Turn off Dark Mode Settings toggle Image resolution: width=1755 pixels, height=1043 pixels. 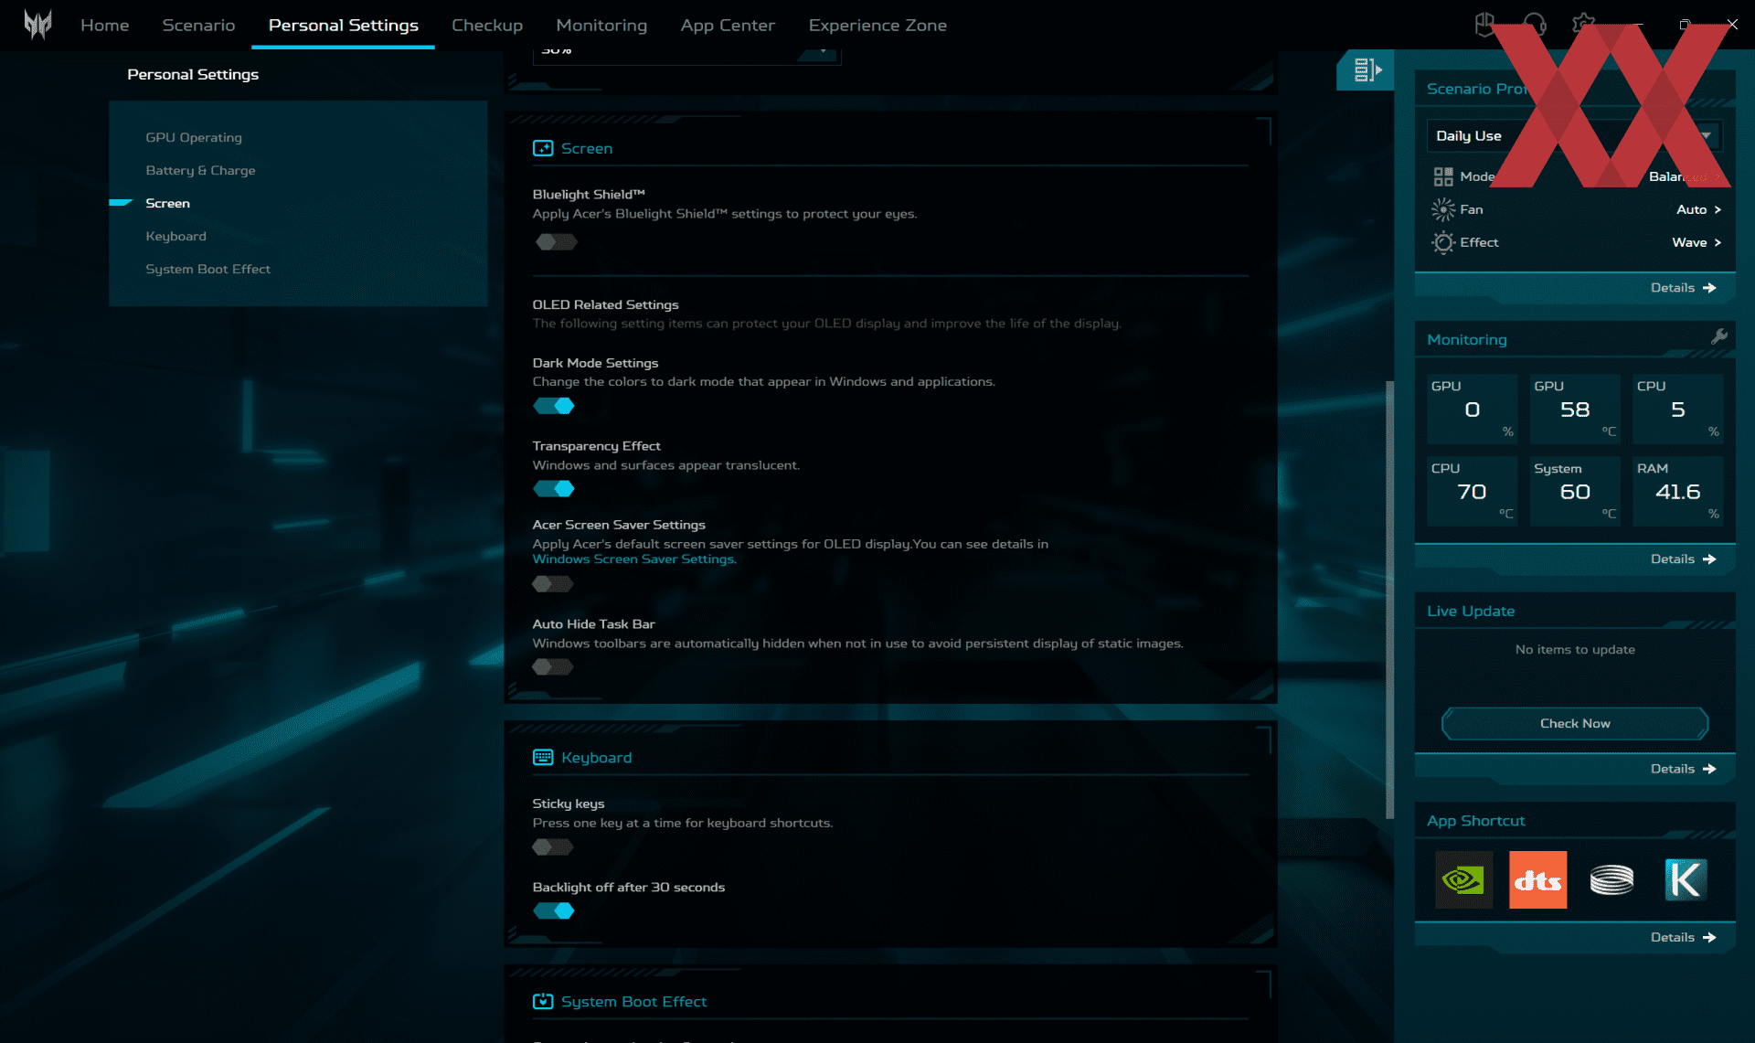tap(554, 406)
